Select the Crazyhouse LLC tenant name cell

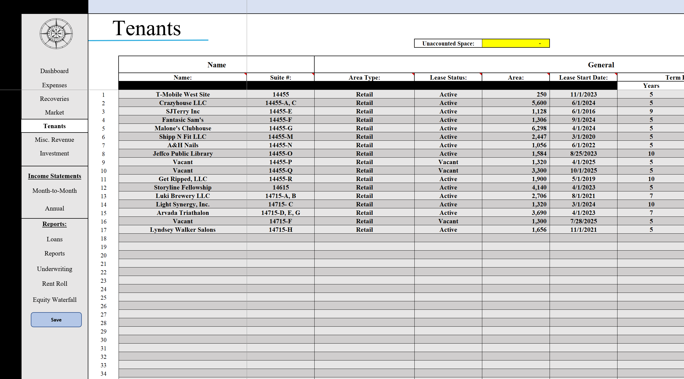(x=182, y=103)
